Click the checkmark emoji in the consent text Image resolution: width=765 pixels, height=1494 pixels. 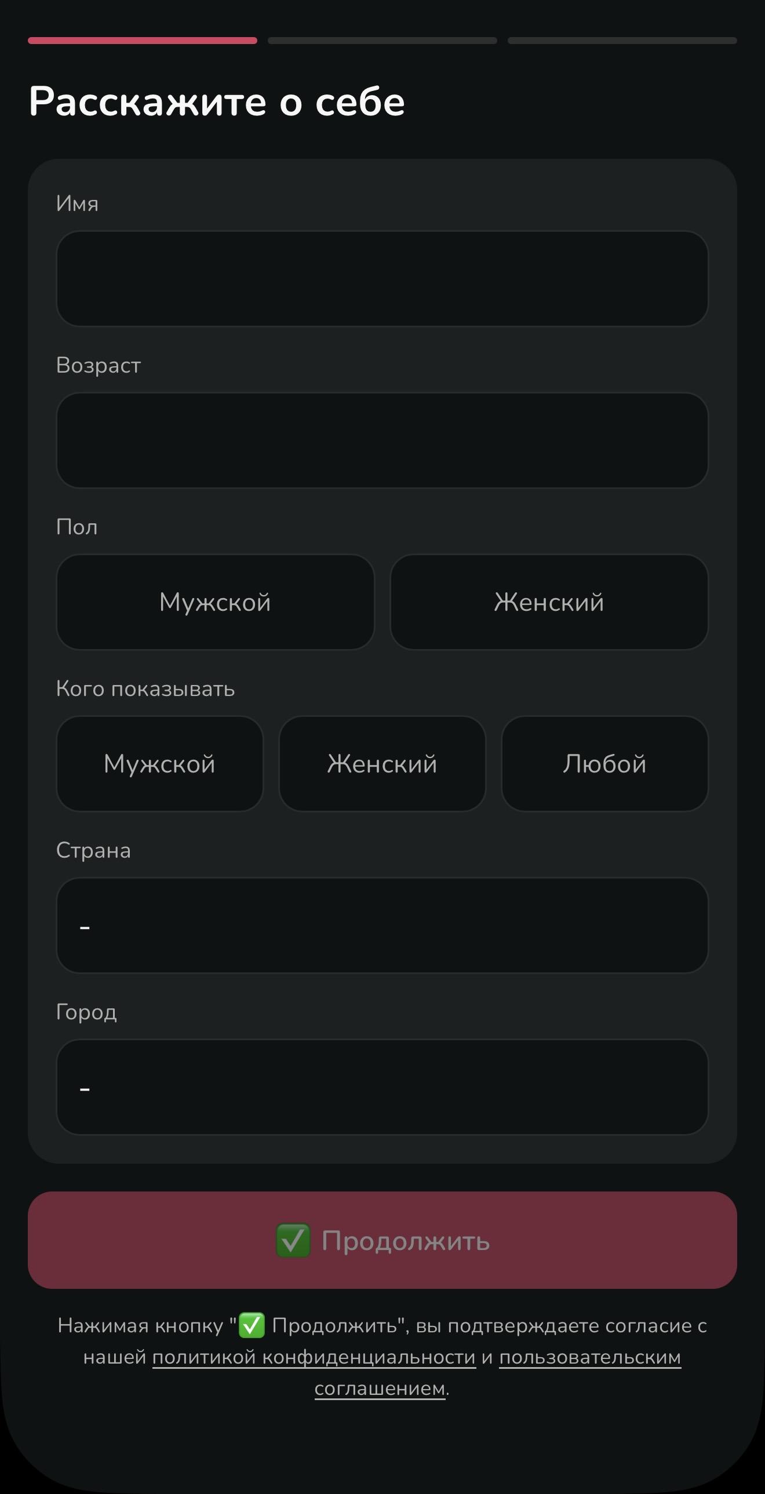252,1326
